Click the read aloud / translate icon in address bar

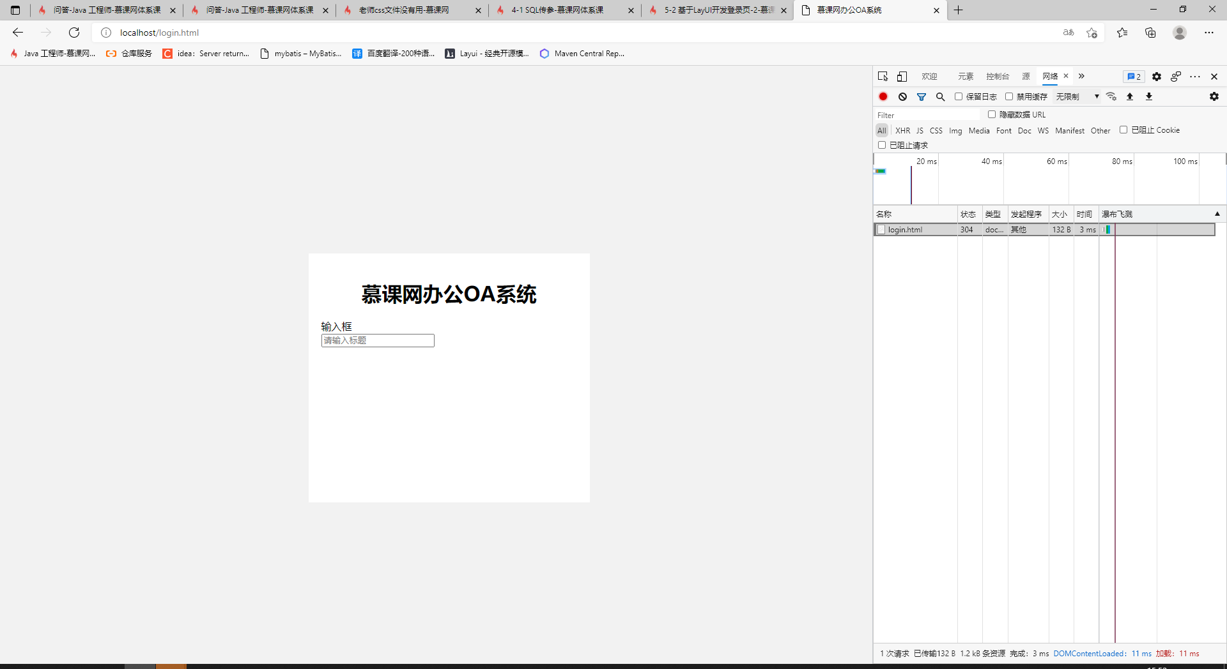click(1069, 33)
